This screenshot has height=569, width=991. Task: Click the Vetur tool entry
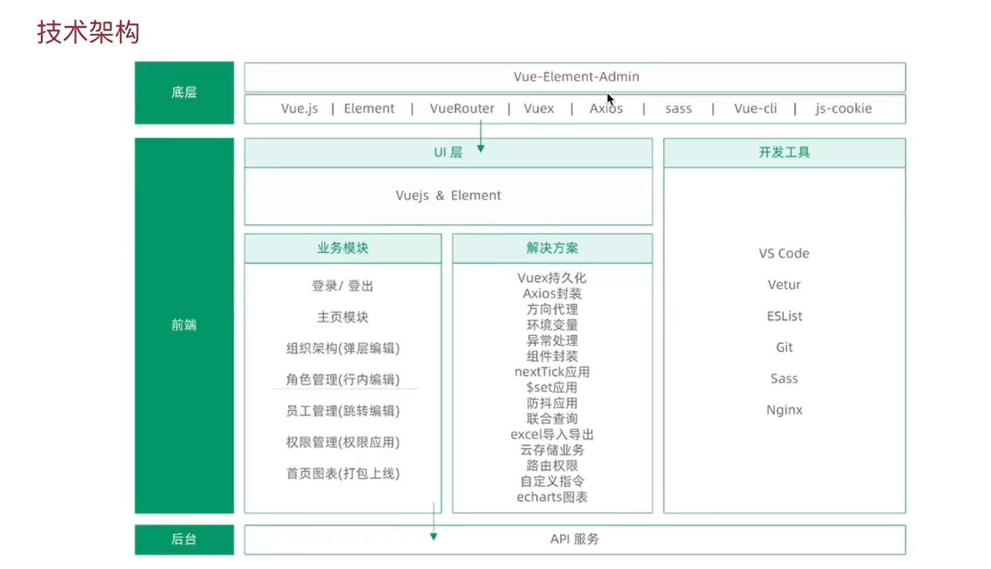coord(784,285)
